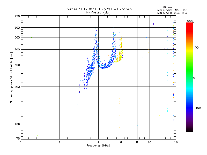
Task: Click the colorbar tick label '100'
Action: [x=196, y=48]
